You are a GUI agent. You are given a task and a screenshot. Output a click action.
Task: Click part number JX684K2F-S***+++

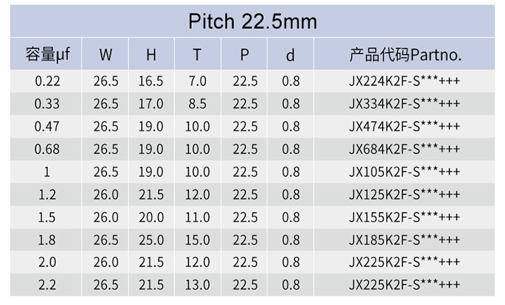pyautogui.click(x=405, y=149)
